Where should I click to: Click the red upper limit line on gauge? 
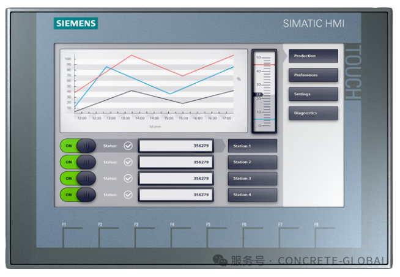(264, 65)
